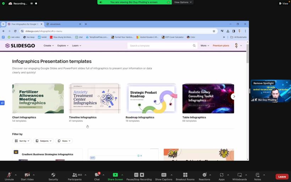Viewport: 291px width, 182px height.
Task: Open the Reactions icon
Action: (204, 175)
